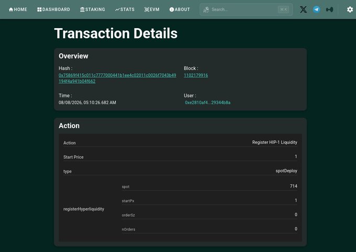356x252 pixels.
Task: Click the 'startPx' field label
Action: tap(128, 201)
